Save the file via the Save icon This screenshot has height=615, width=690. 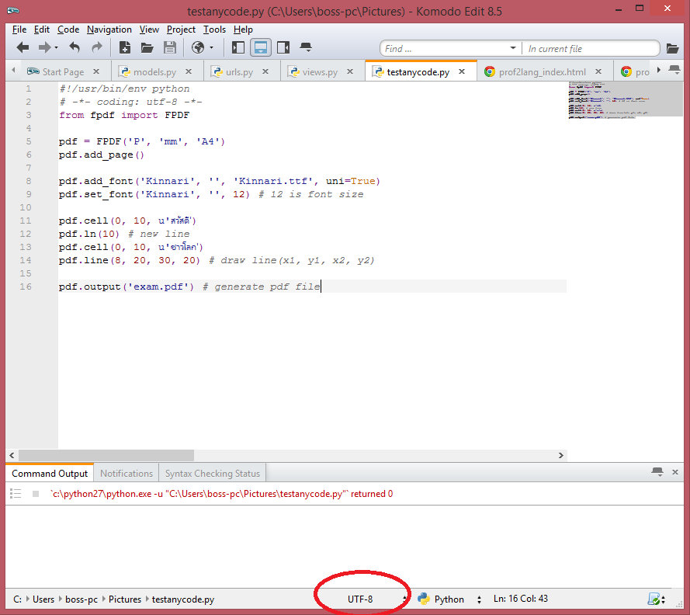tap(169, 47)
